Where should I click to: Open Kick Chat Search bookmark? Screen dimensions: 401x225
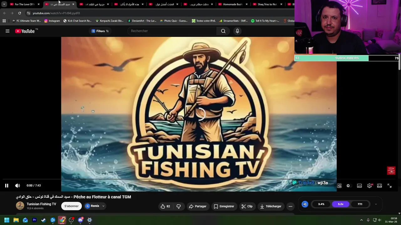point(77,21)
